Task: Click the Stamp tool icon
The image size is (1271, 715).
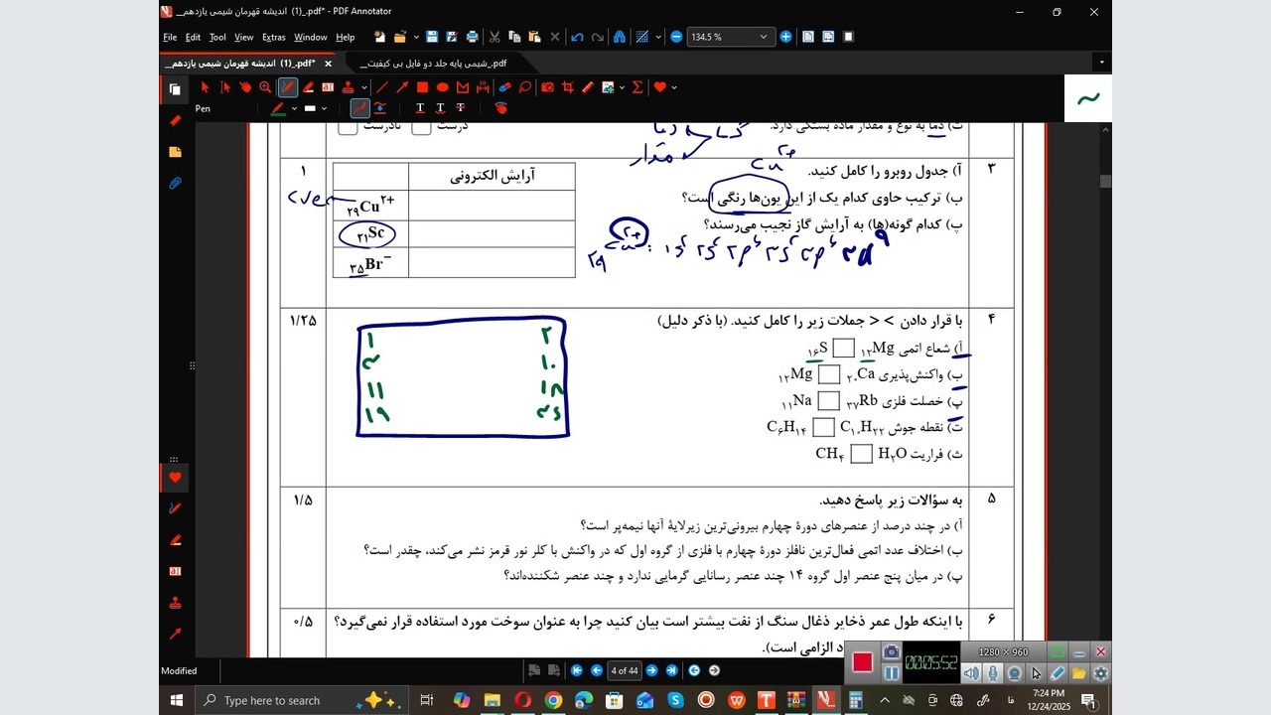Action: coord(349,87)
